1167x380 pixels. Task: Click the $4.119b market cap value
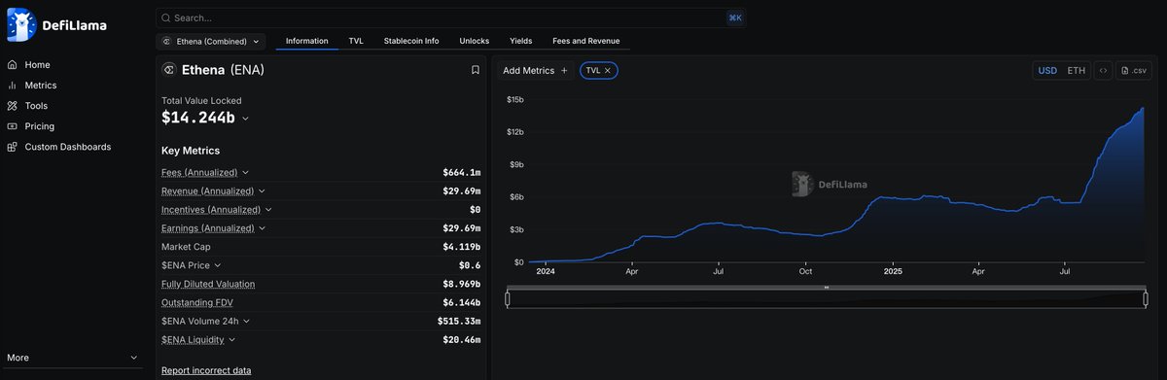click(461, 247)
